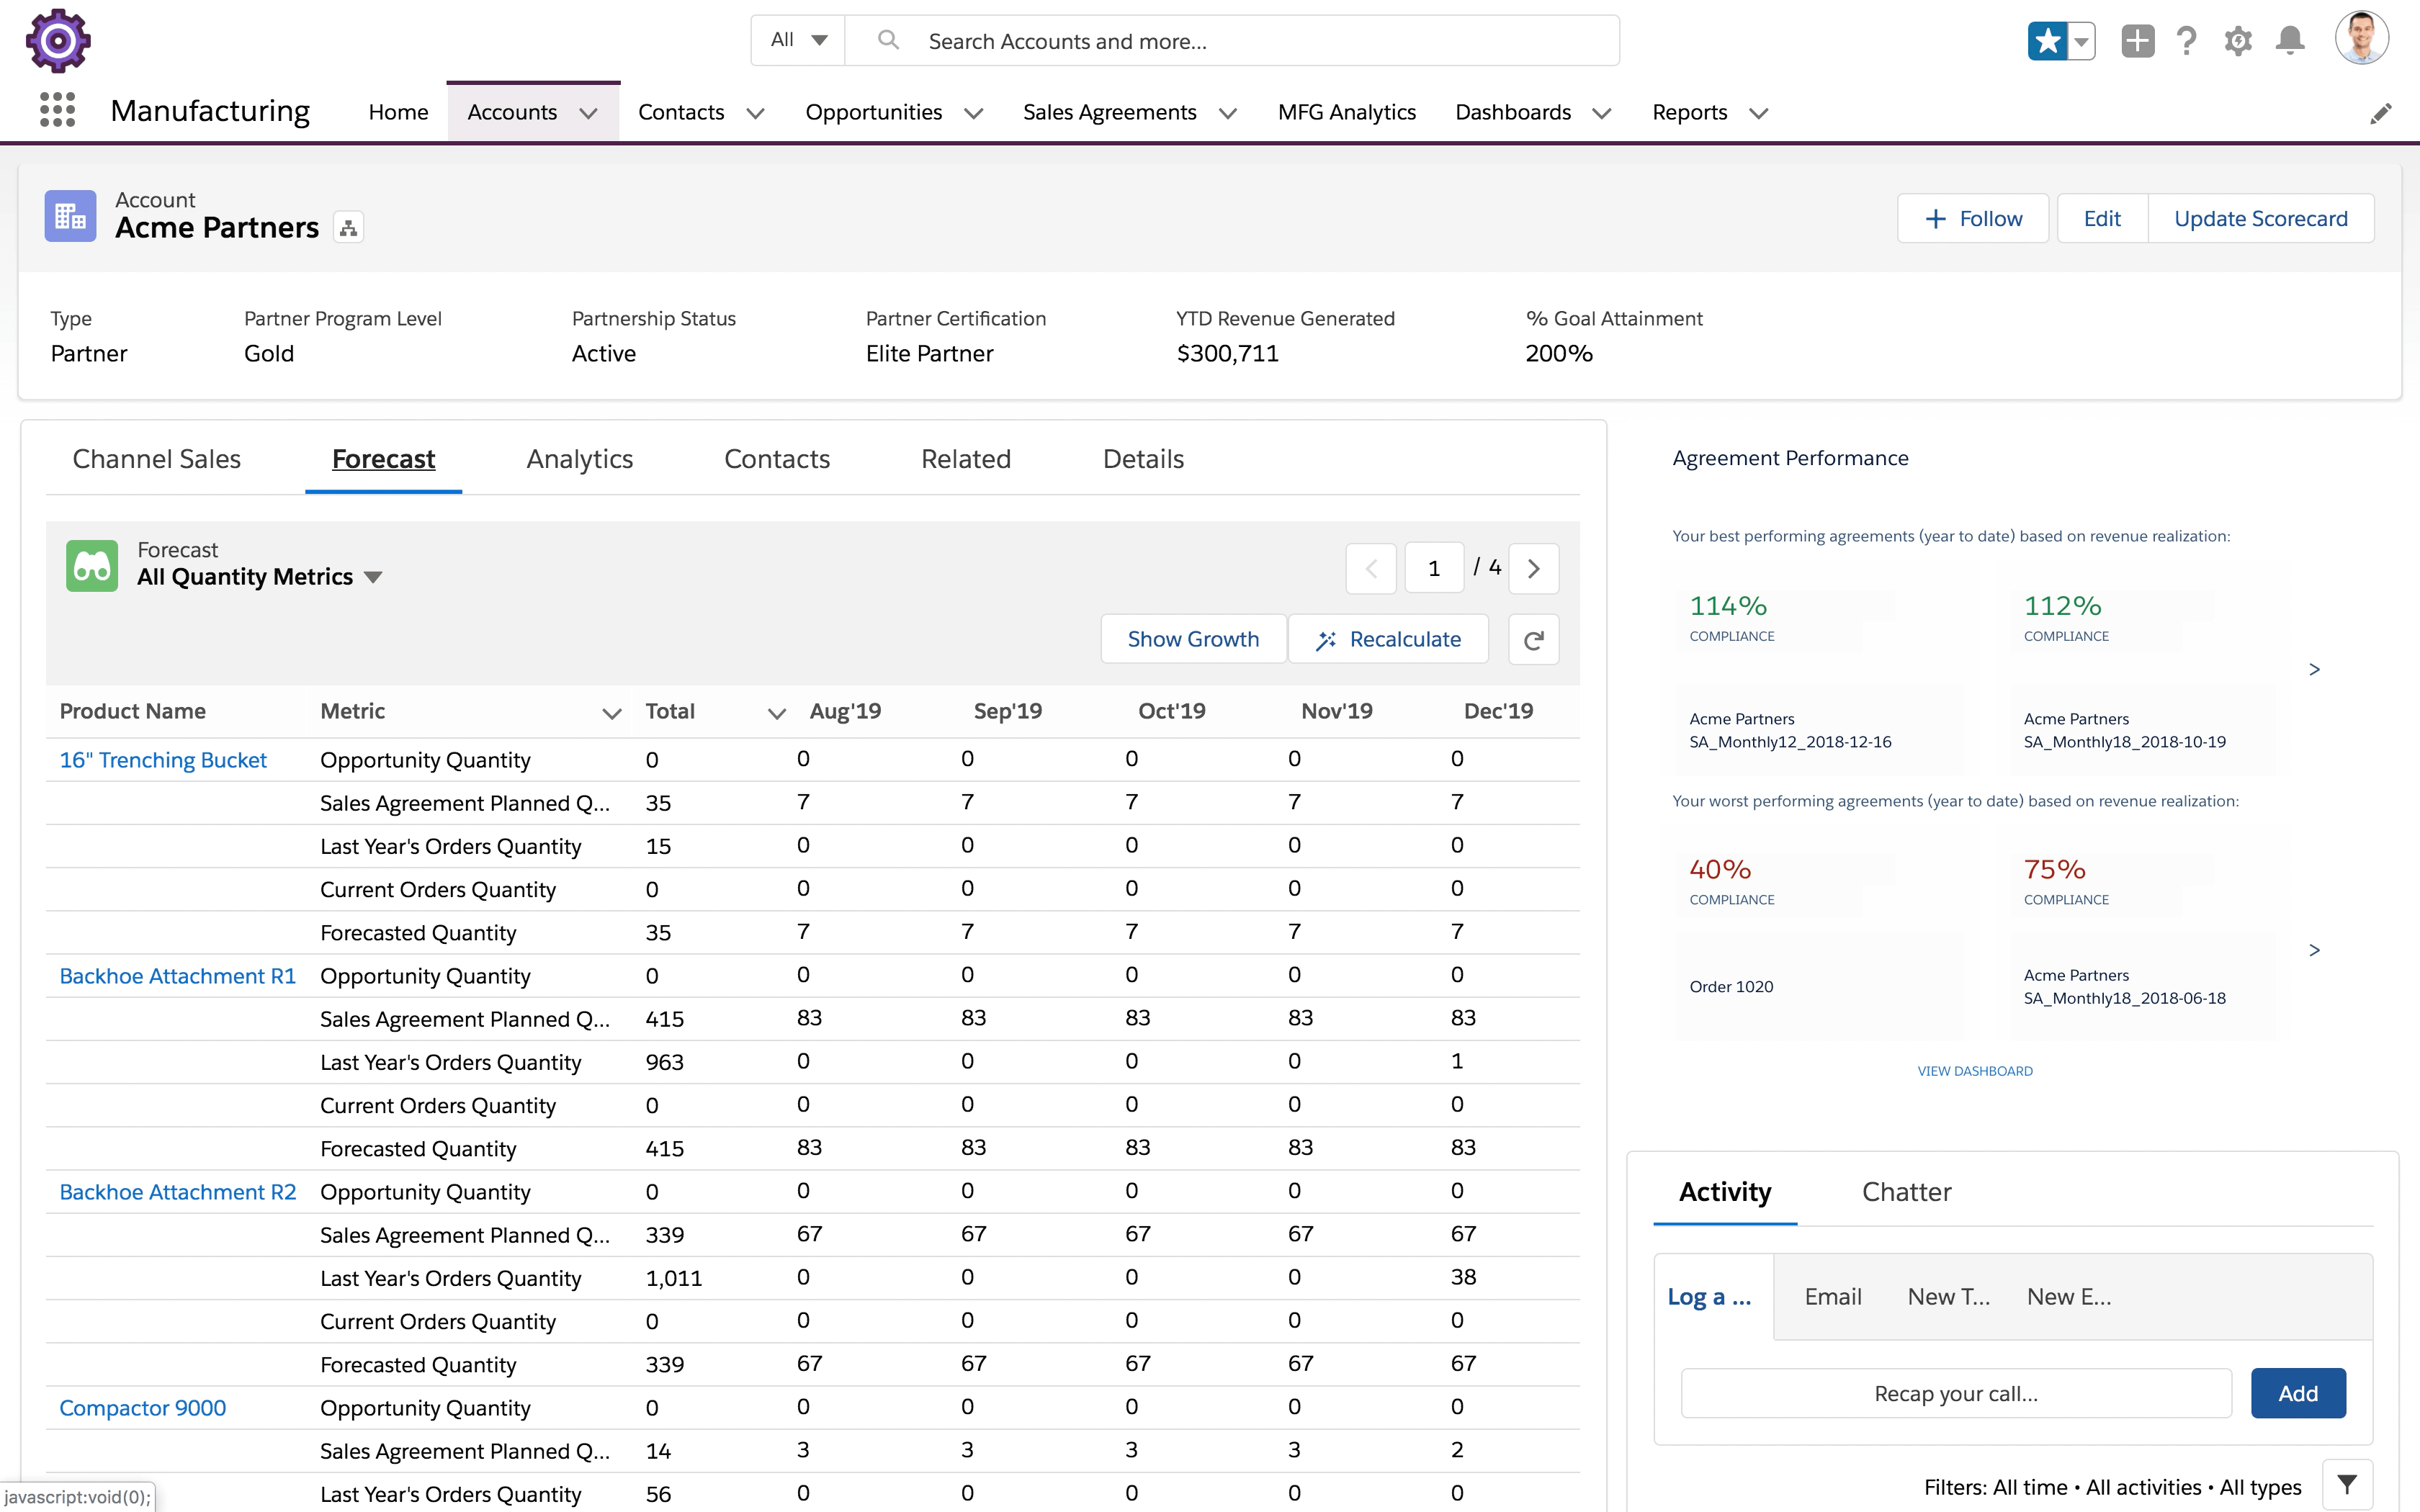Click the Favorites star icon

tap(2047, 41)
